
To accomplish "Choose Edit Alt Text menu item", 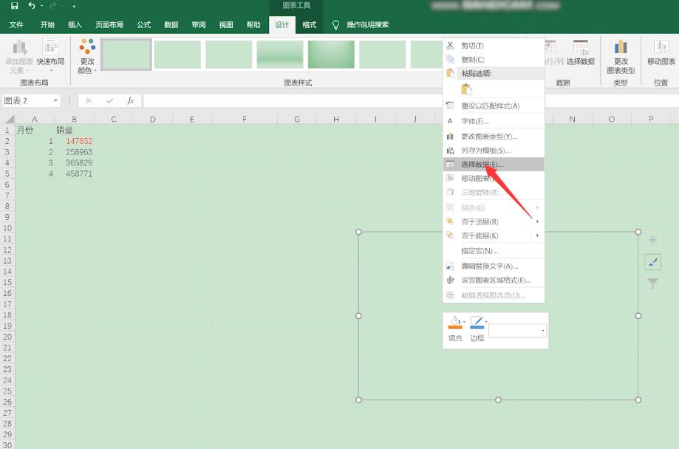I will 494,266.
